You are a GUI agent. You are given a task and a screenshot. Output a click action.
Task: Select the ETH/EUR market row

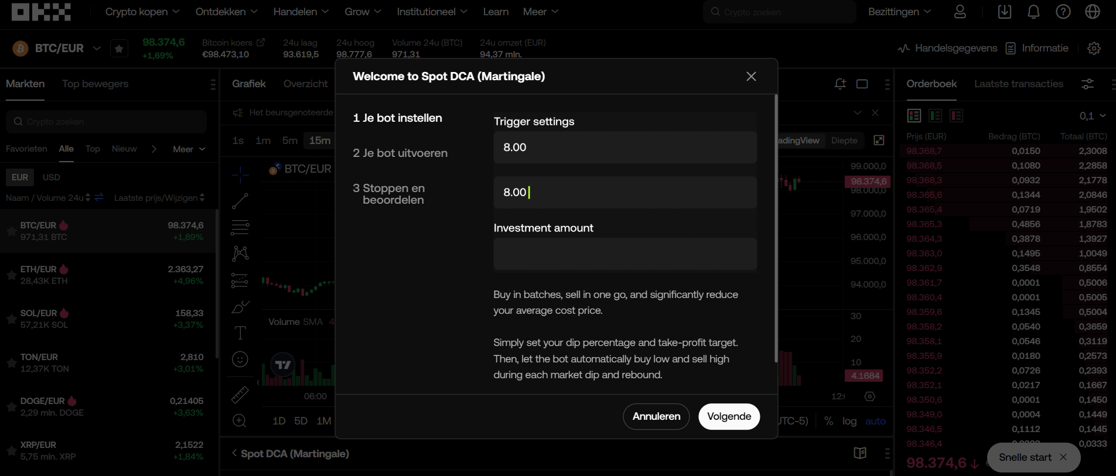[x=108, y=275]
